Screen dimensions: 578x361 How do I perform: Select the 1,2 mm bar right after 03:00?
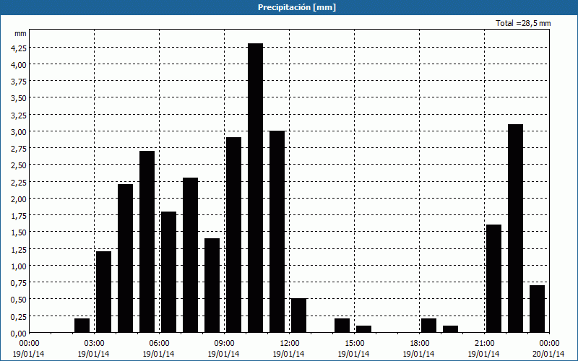[103, 292]
